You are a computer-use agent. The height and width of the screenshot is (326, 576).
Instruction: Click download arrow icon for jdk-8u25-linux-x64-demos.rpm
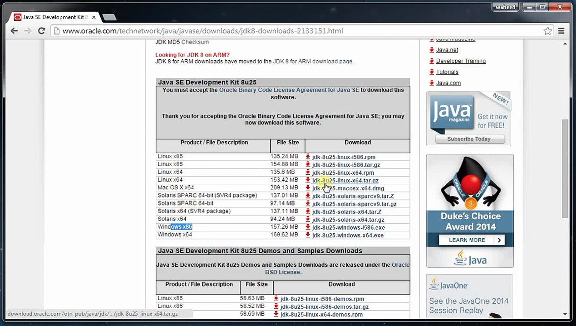pyautogui.click(x=276, y=314)
